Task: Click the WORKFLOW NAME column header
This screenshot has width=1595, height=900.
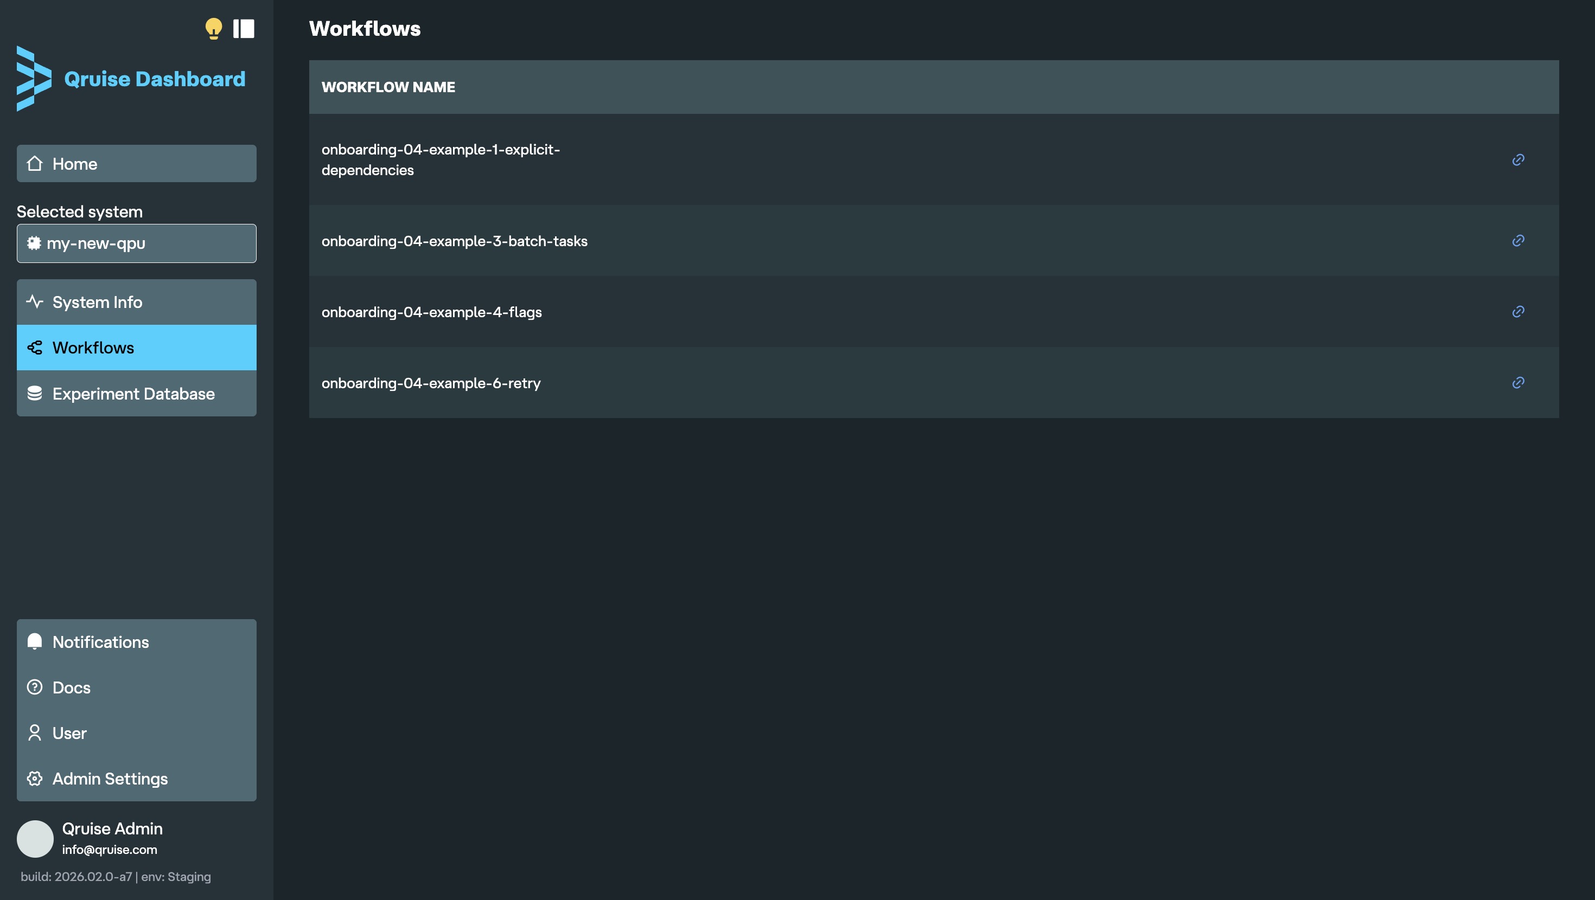Action: coord(388,87)
